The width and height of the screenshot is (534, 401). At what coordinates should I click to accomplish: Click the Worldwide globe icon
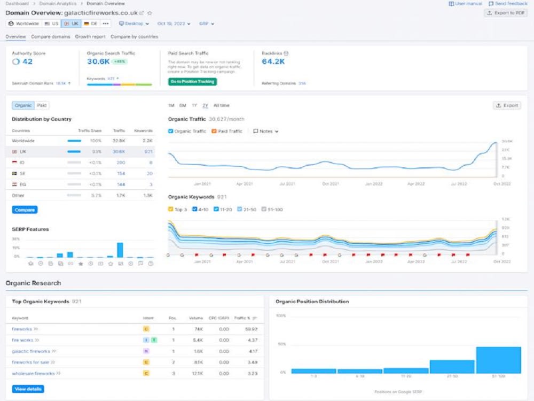[x=11, y=24]
